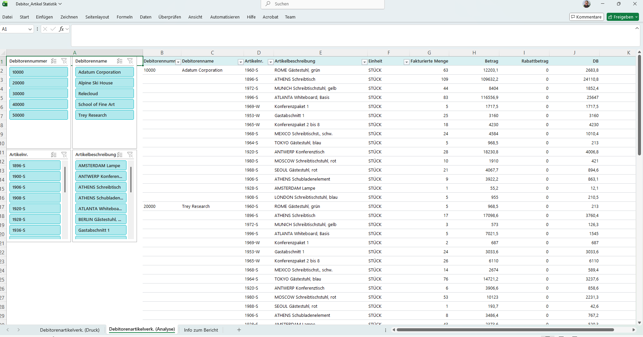This screenshot has width=643, height=337.
Task: Open the Daten ribbon tab
Action: (146, 17)
